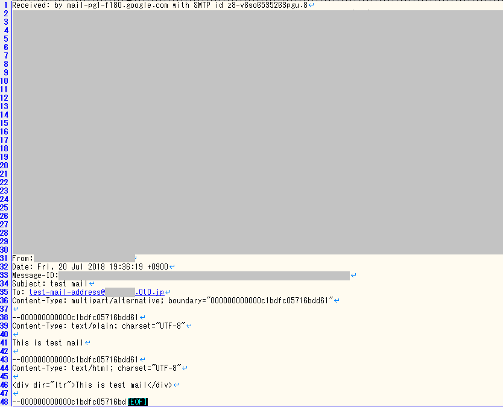Click the '<div dir="ltr">' HTML line 46

click(x=92, y=385)
